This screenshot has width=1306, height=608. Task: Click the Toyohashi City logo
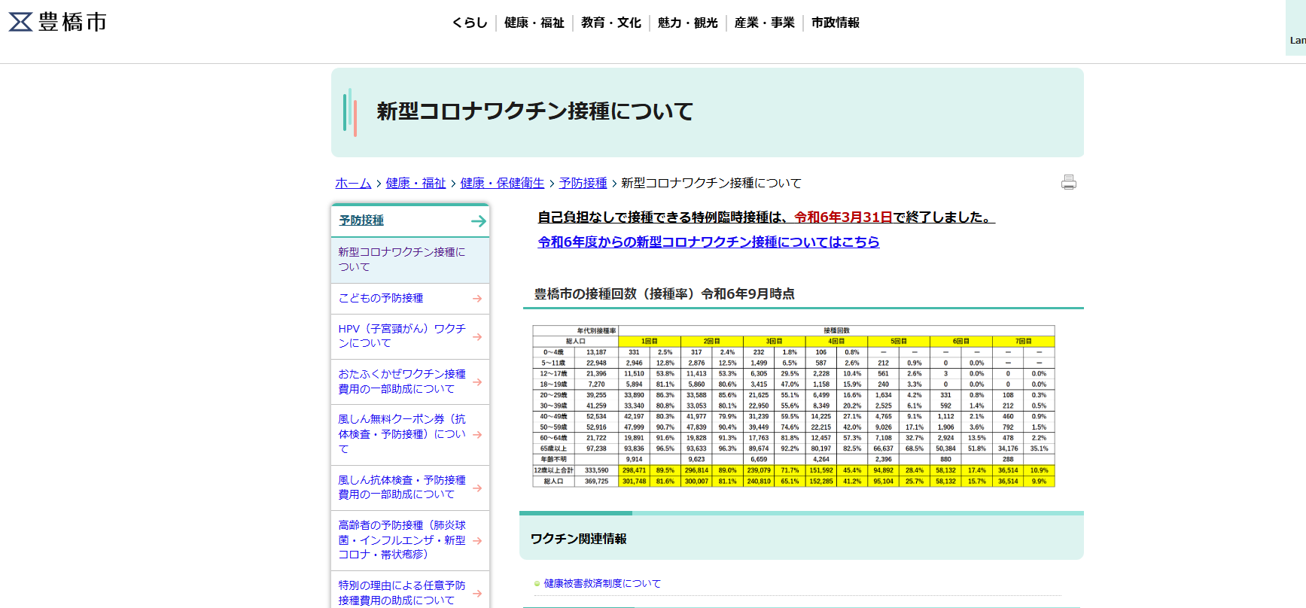pos(58,22)
